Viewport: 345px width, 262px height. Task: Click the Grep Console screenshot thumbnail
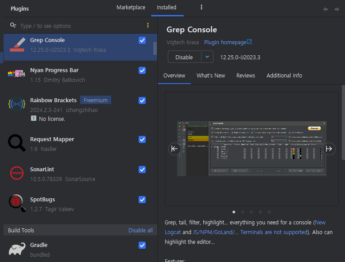[x=252, y=149]
